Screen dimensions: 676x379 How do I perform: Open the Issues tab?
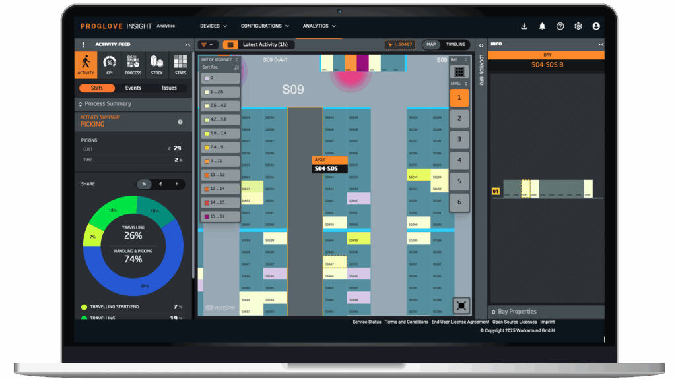tap(169, 88)
